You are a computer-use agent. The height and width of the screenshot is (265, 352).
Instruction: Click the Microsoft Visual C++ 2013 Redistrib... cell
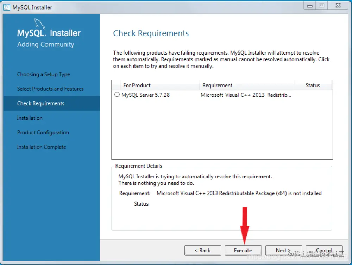click(x=246, y=95)
